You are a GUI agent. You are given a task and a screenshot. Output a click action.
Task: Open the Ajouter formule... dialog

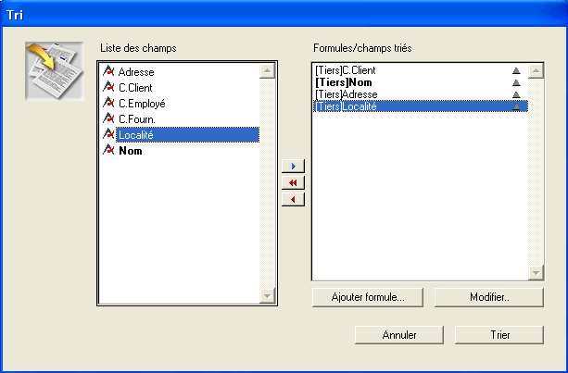368,297
